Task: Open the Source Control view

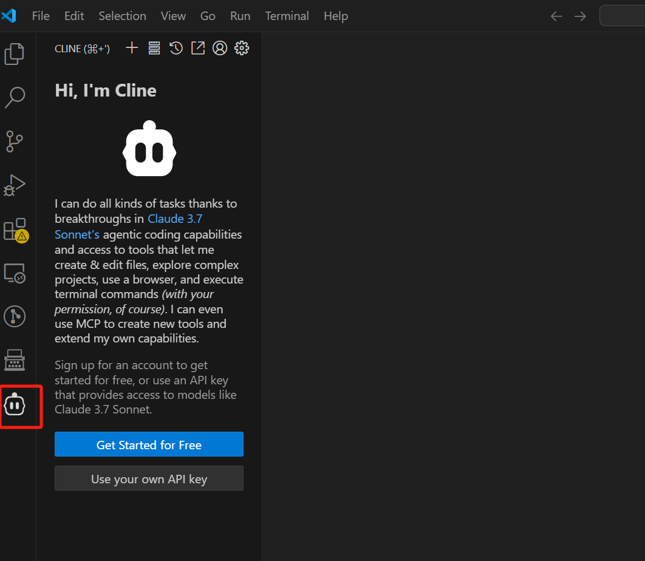Action: coord(15,141)
